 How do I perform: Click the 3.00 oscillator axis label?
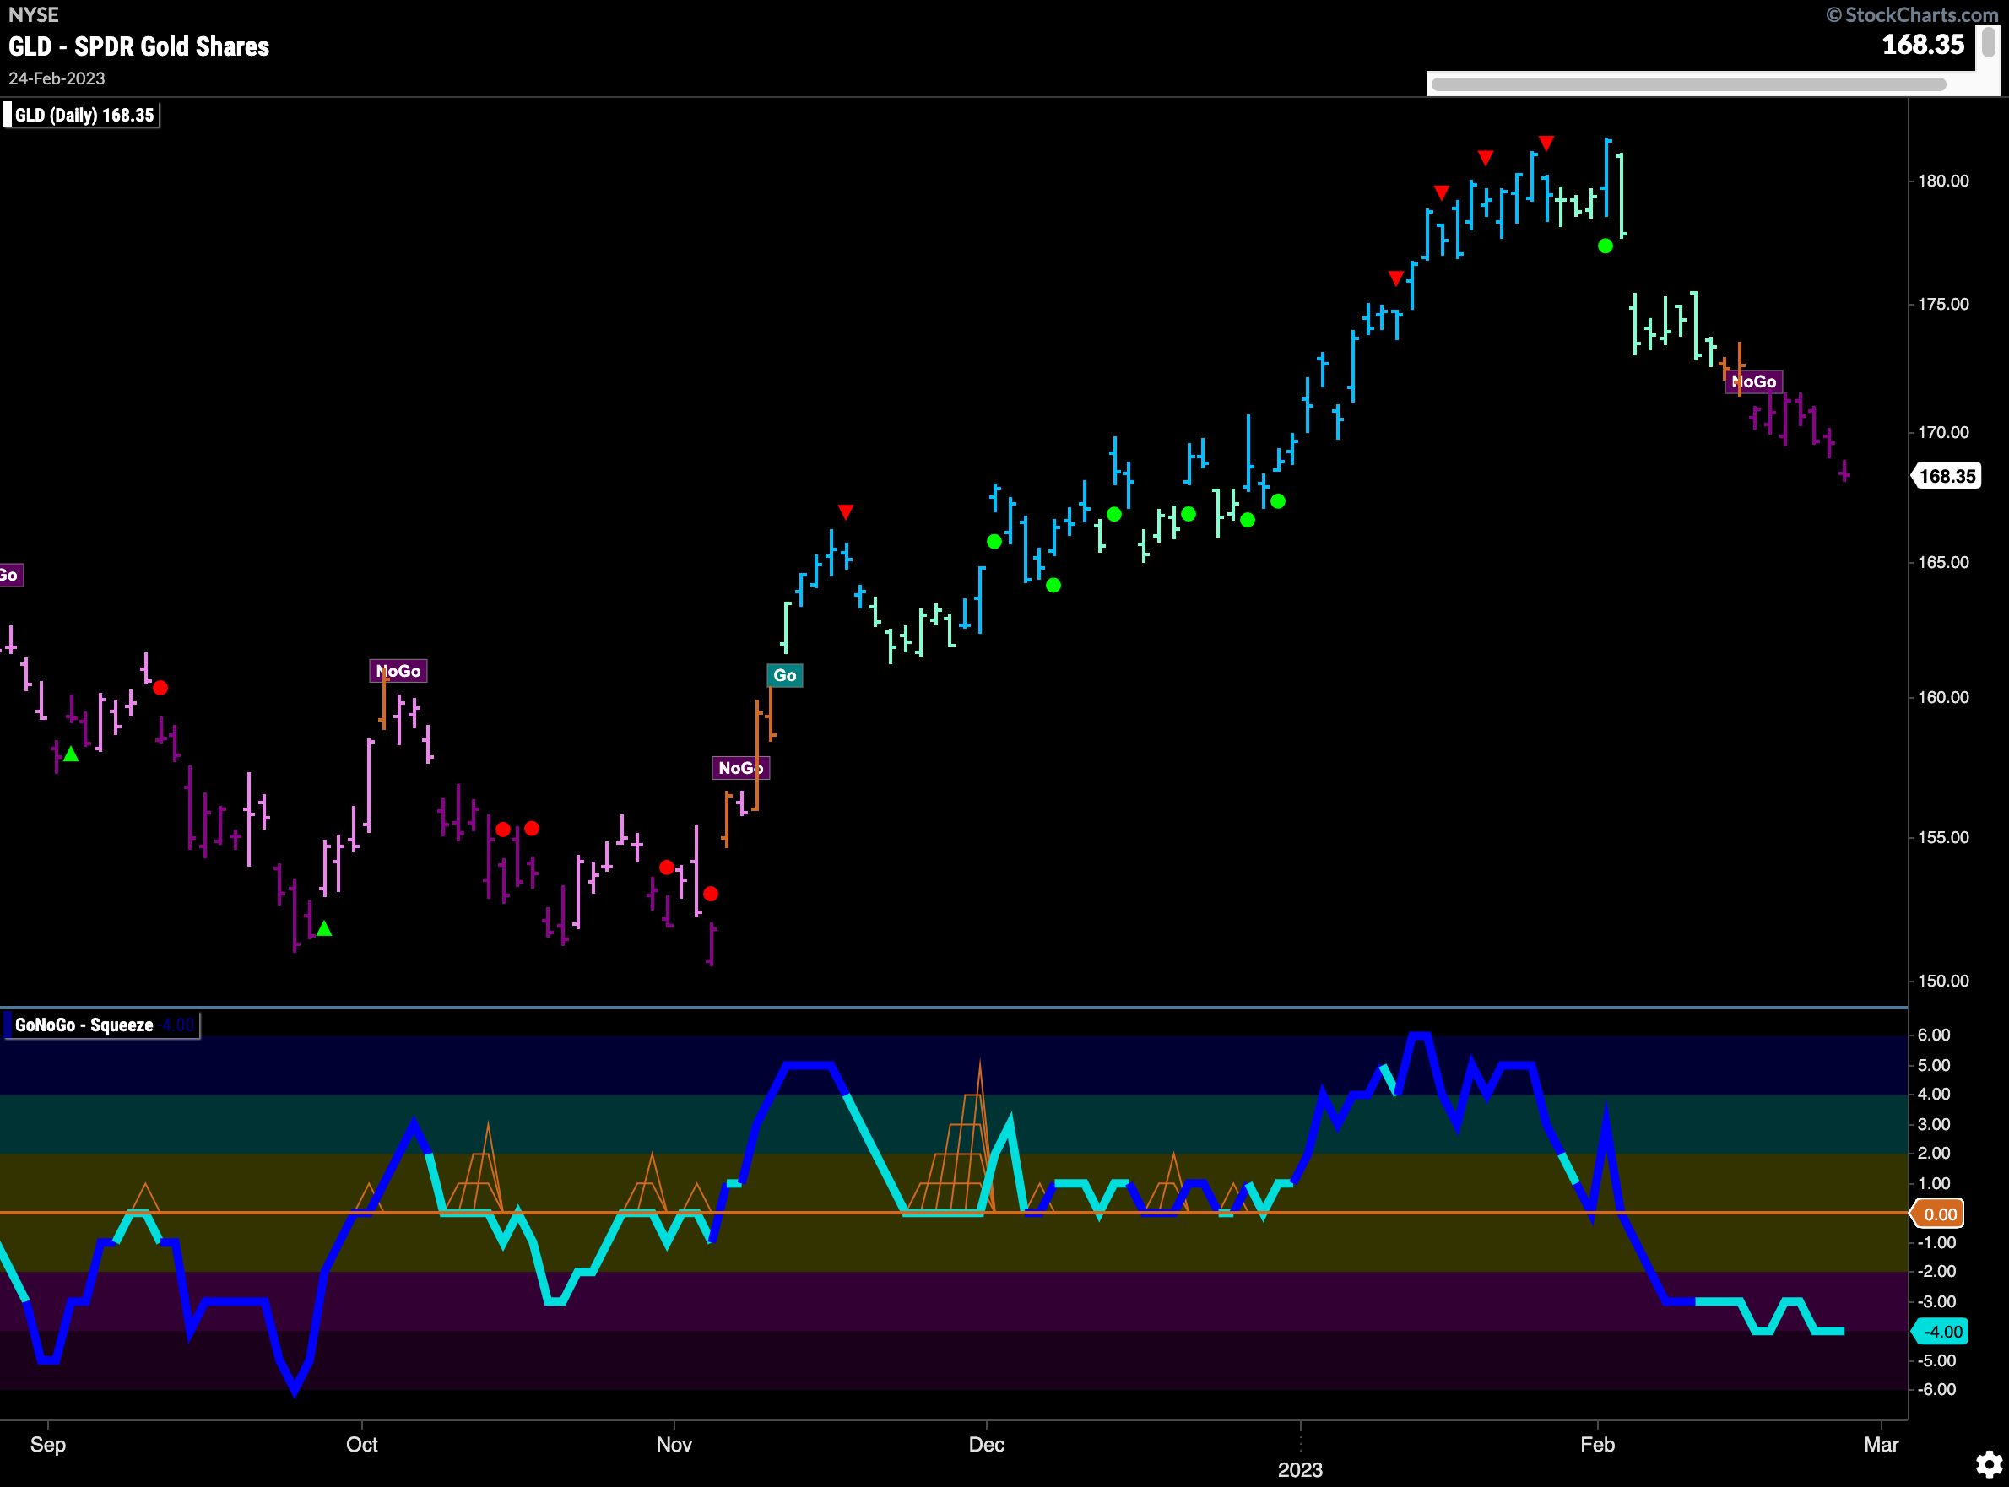tap(1933, 1124)
